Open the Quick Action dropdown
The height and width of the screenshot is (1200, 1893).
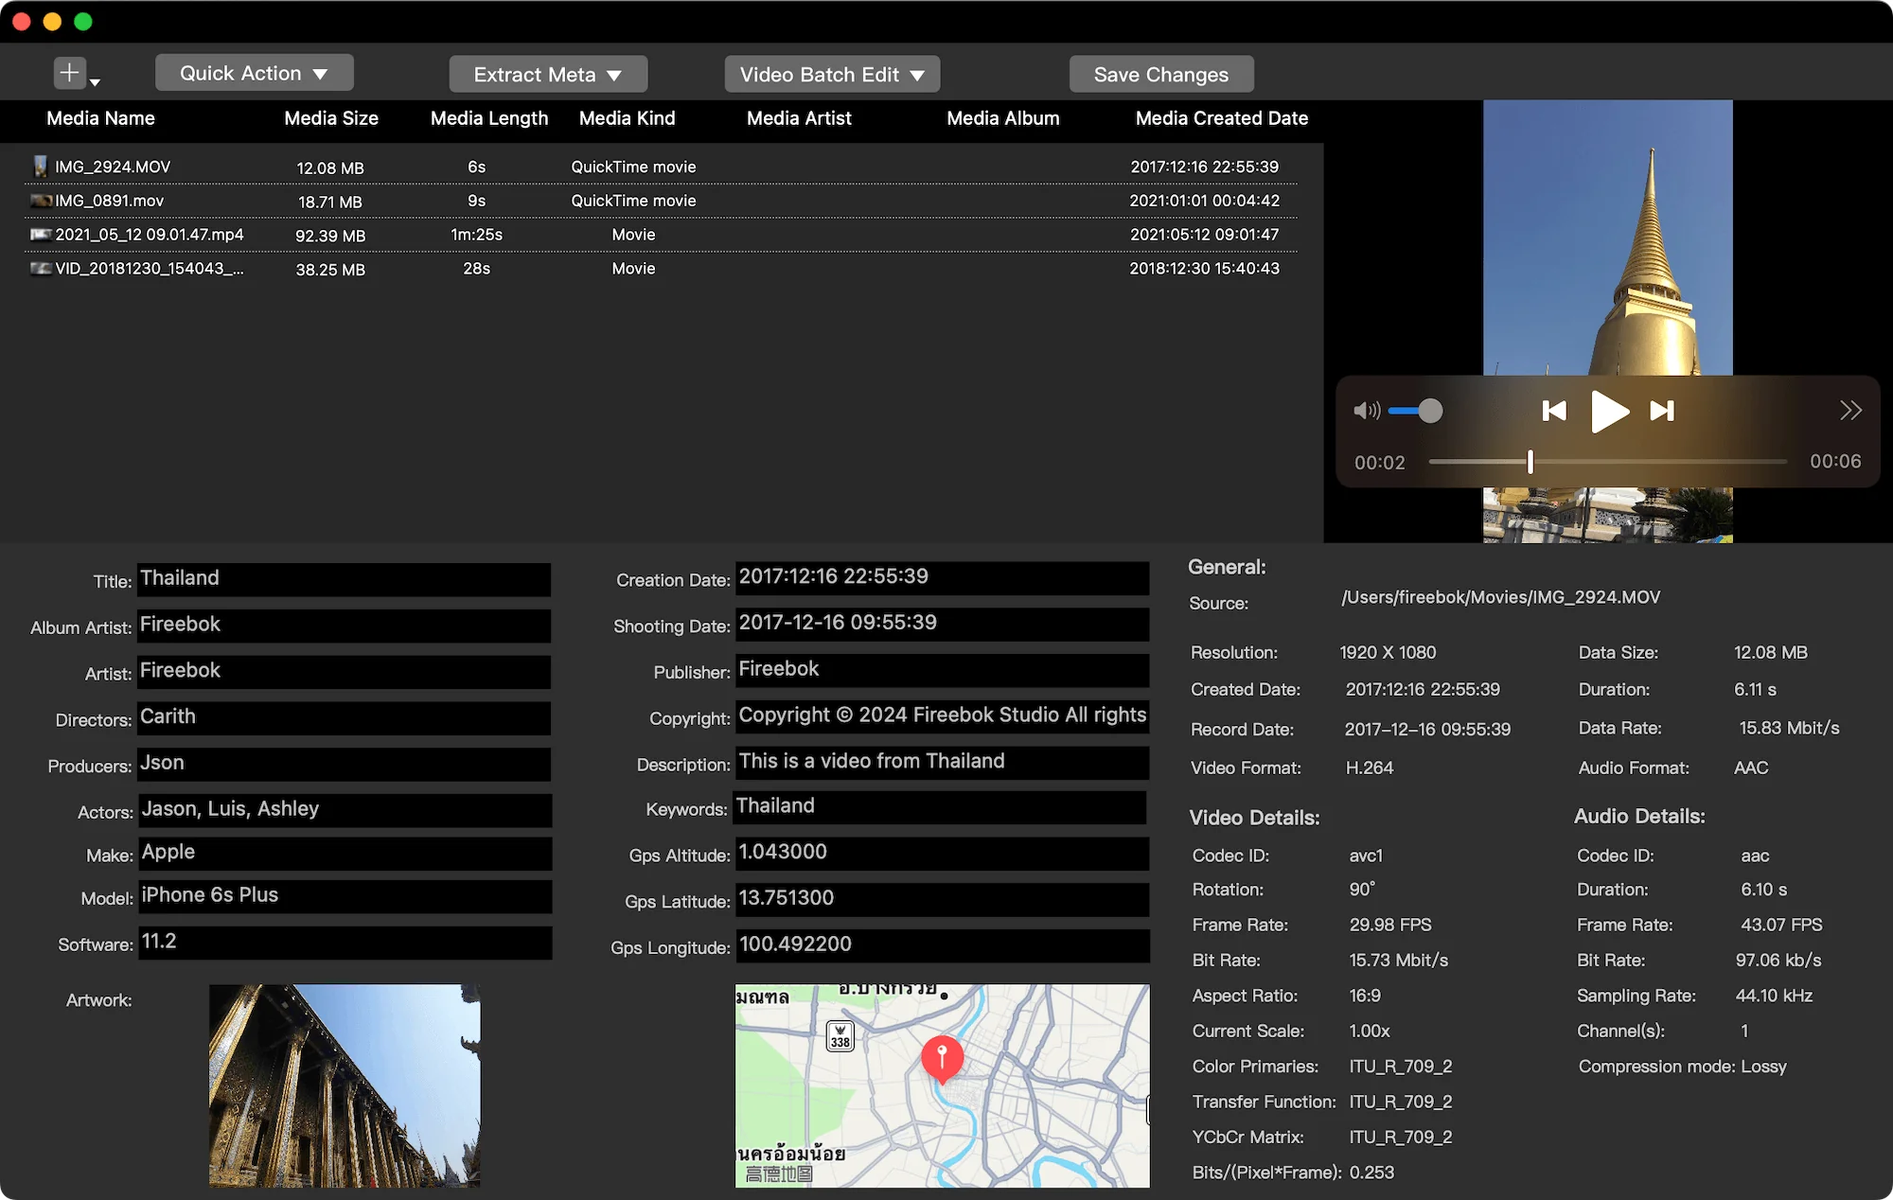(254, 73)
